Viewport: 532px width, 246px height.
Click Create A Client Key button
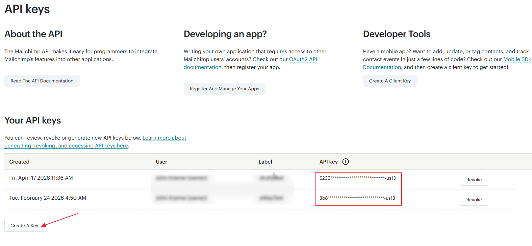pos(390,81)
